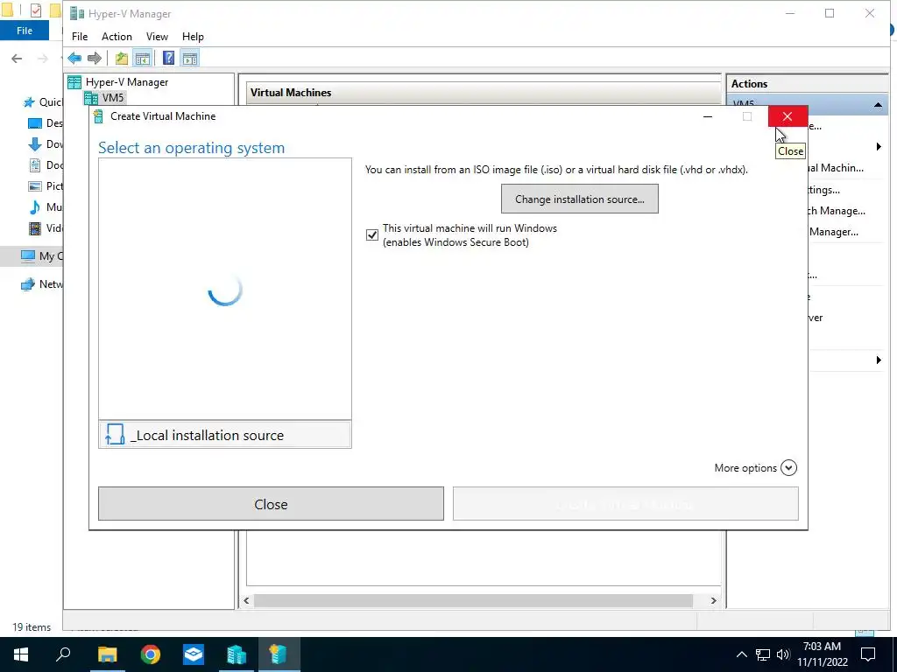
Task: Close the Create Virtual Machine dialog with red X
Action: coord(788,116)
